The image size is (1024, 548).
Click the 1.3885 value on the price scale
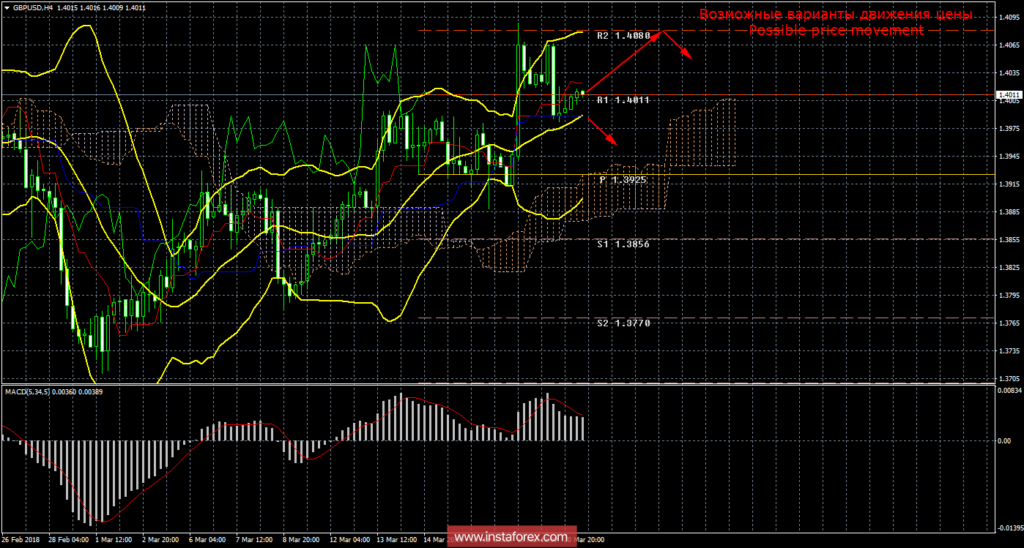tap(1008, 211)
